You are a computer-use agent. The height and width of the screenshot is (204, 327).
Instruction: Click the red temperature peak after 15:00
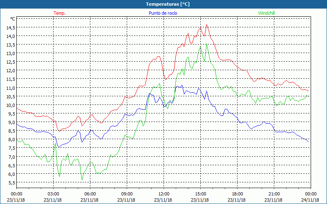pyautogui.click(x=206, y=24)
